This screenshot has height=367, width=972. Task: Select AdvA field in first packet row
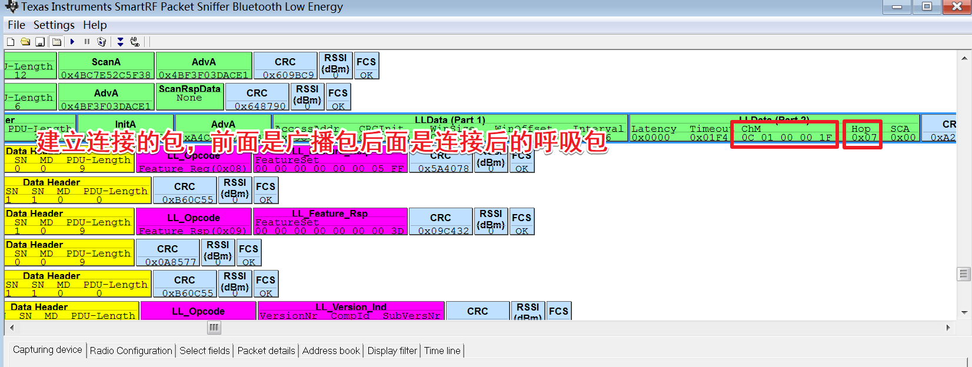[204, 66]
